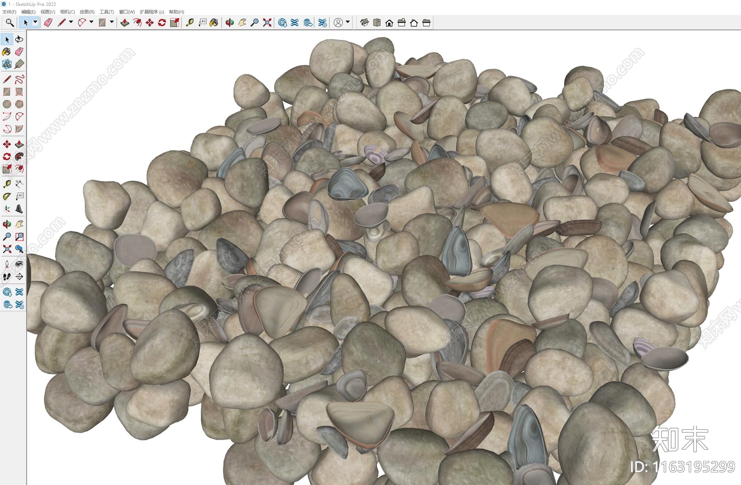Click Offset in the vertical palette
741x485 pixels.
pyautogui.click(x=19, y=169)
